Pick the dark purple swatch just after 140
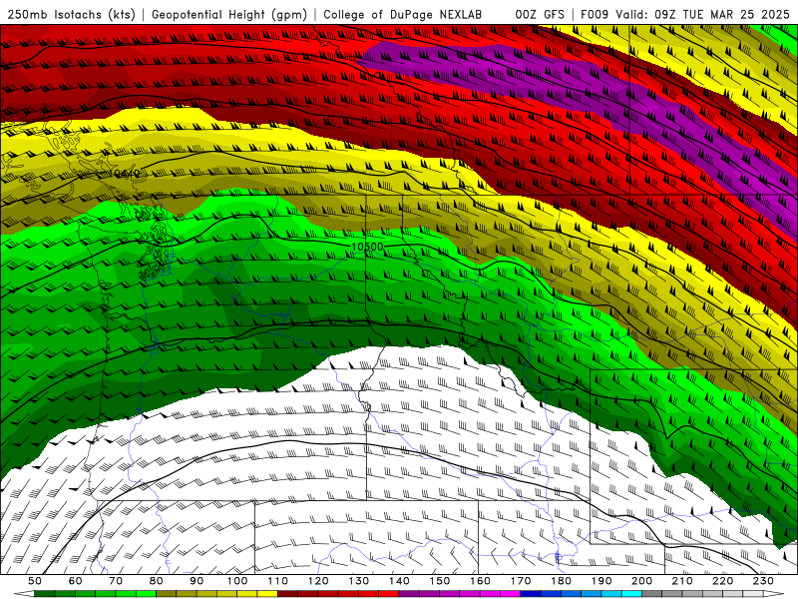Image resolution: width=798 pixels, height=599 pixels. pos(409,594)
